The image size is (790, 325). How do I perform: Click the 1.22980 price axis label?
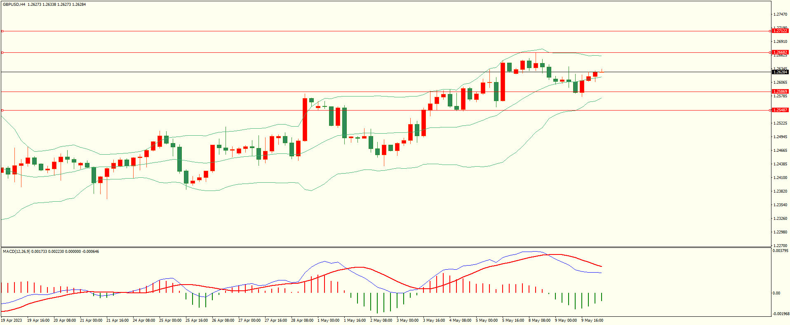pyautogui.click(x=780, y=232)
